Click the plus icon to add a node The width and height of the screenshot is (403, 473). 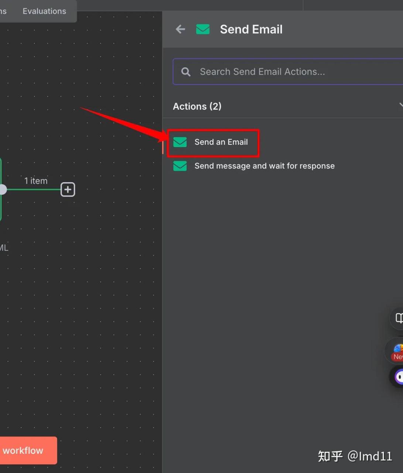68,190
